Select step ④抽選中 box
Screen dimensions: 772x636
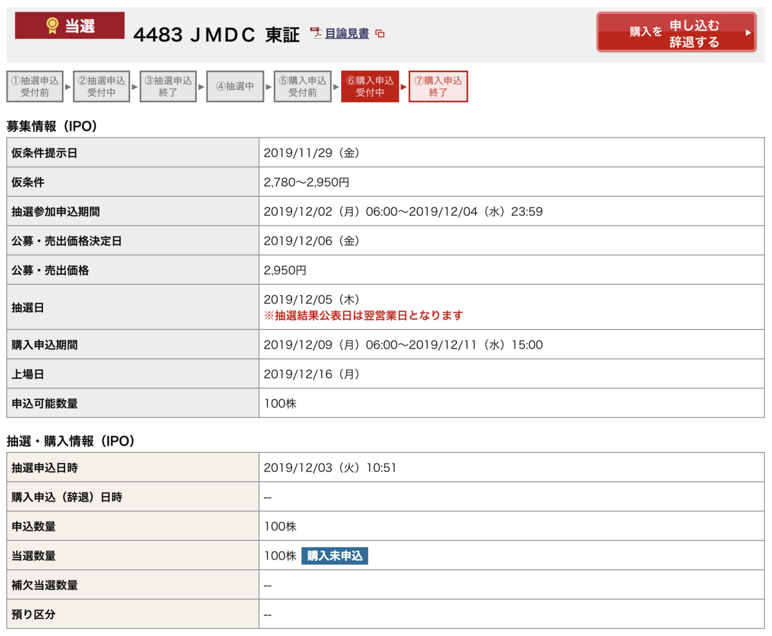coord(235,87)
